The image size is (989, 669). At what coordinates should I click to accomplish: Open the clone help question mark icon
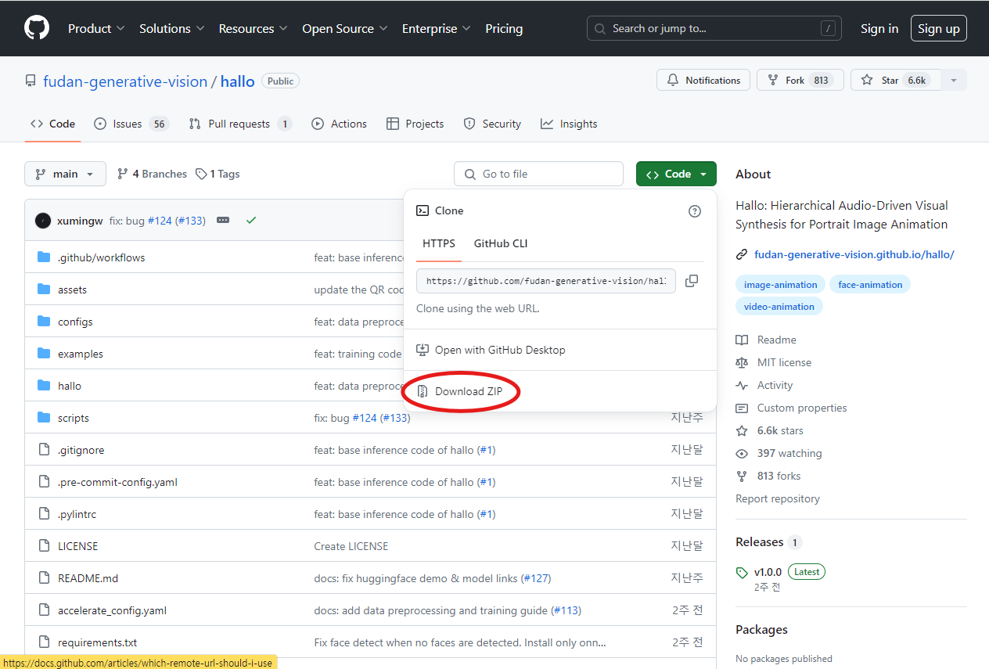(x=695, y=211)
